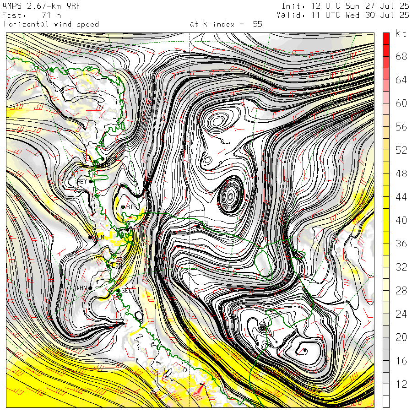412x412 pixels.
Task: Select the NHN station label
Action: click(x=82, y=288)
